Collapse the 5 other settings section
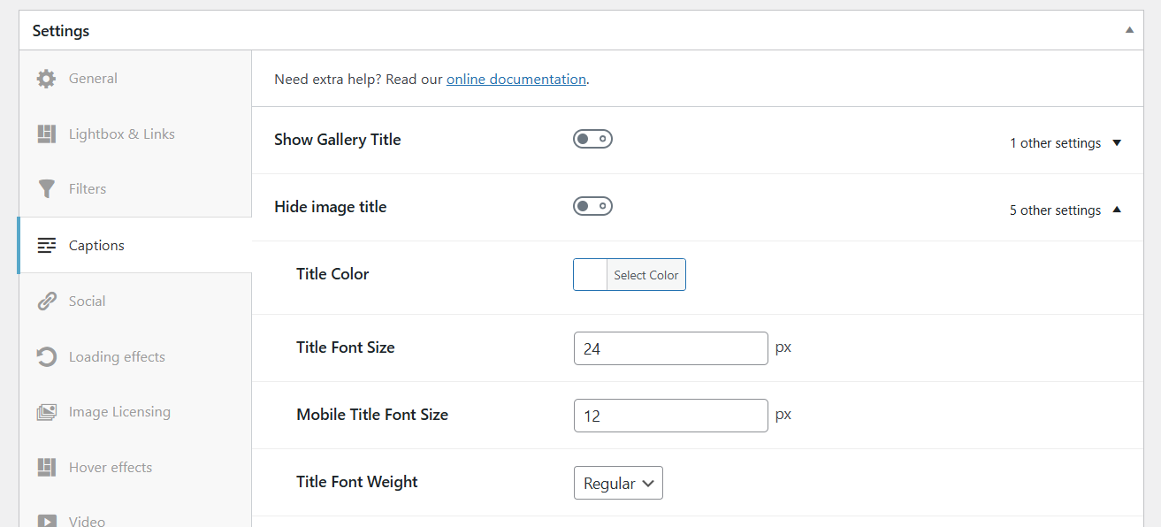Screen dimensions: 1161x527 (1066, 210)
